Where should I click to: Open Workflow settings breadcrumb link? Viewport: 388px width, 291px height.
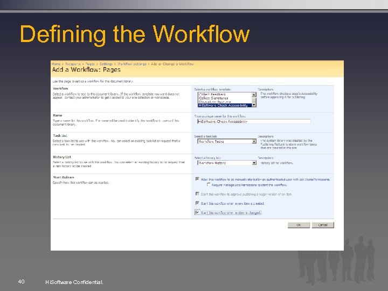pos(132,64)
